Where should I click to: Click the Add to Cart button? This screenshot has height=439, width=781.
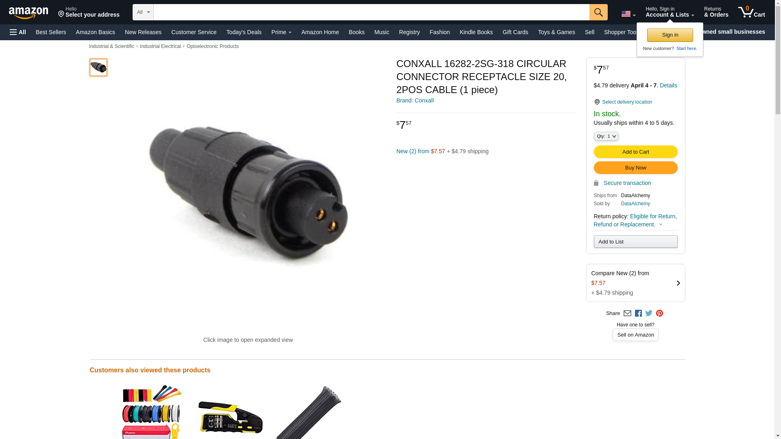click(x=635, y=152)
